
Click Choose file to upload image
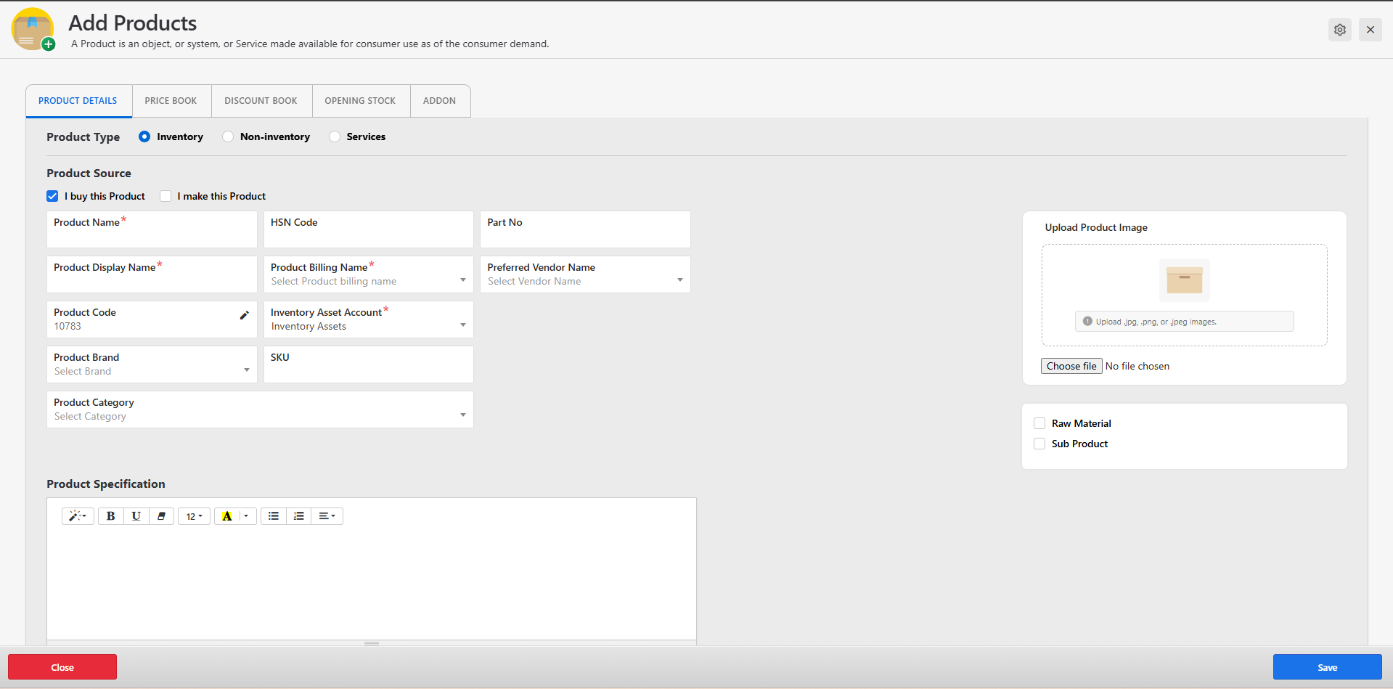1071,367
